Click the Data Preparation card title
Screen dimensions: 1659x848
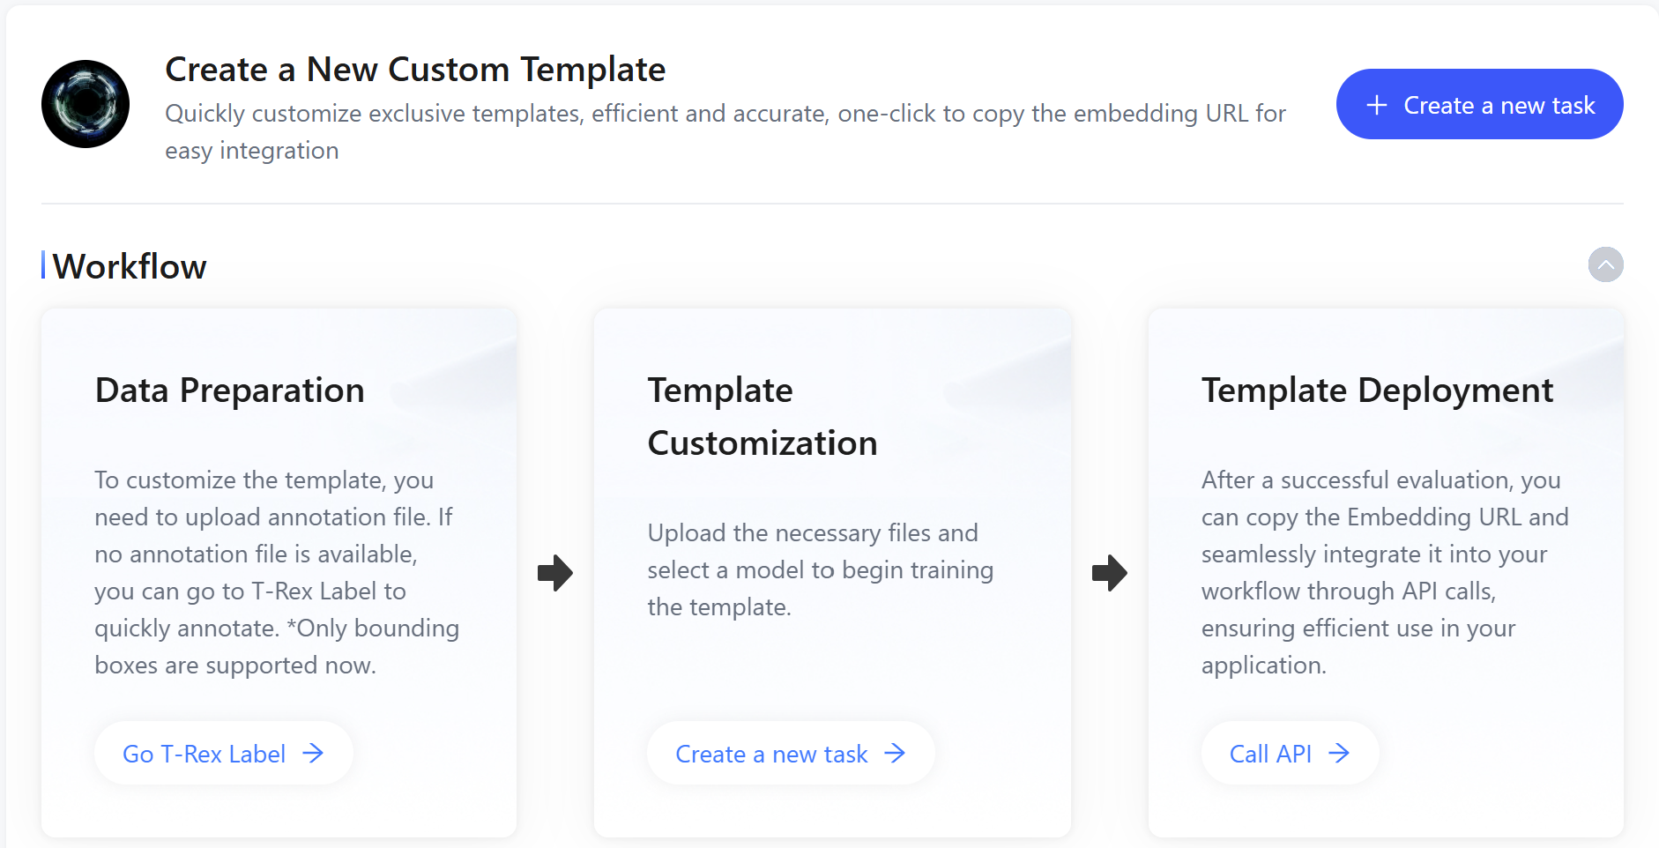[229, 391]
